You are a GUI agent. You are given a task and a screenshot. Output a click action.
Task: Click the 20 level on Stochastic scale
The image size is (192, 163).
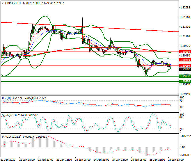[181, 129]
